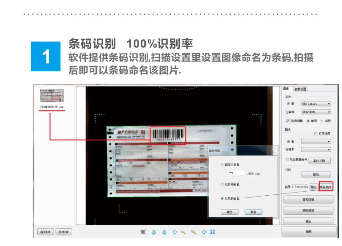Open the USB Camera device dropdown

316,104
